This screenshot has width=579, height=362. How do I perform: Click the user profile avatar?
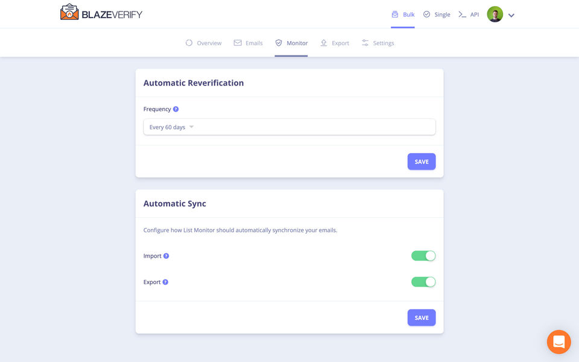[495, 14]
